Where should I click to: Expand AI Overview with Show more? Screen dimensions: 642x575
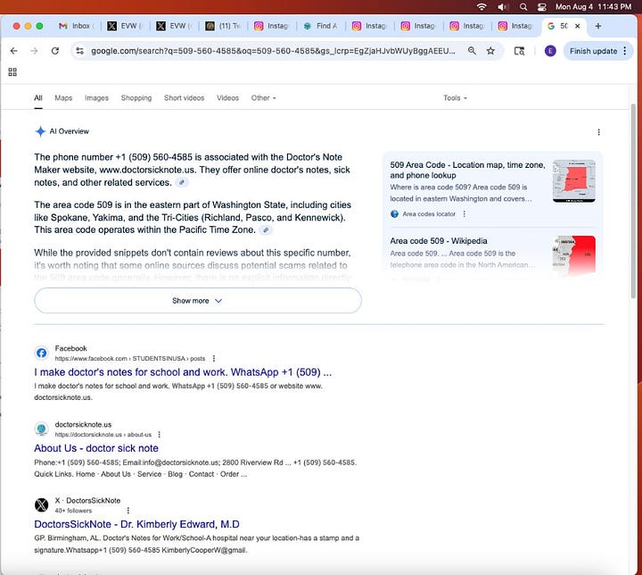point(198,301)
